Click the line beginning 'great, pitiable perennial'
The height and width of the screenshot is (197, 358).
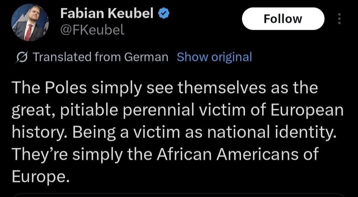click(x=177, y=110)
